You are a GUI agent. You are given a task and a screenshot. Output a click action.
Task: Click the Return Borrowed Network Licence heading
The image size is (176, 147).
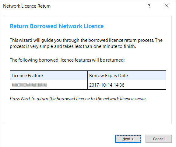(57, 26)
